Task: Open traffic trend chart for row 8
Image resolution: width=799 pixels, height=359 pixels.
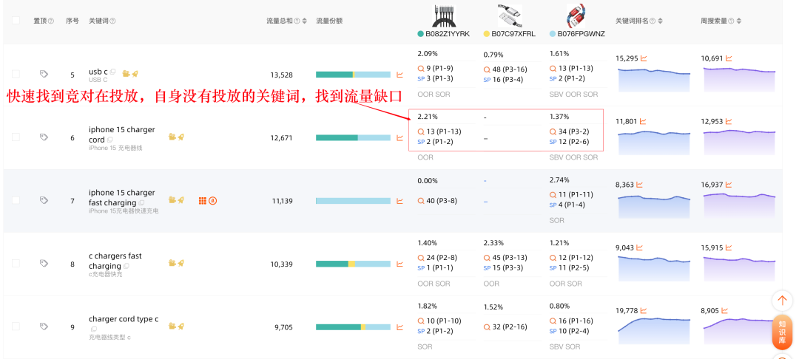Action: pos(400,264)
